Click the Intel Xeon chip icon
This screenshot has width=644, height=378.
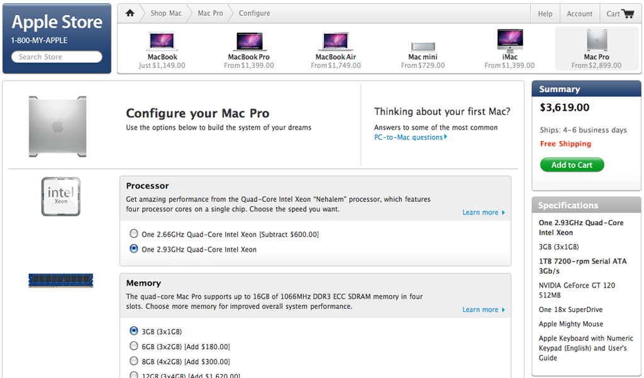(x=61, y=196)
